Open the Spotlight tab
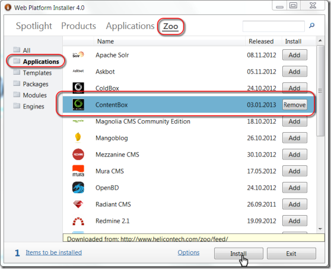The height and width of the screenshot is (269, 331). (34, 26)
